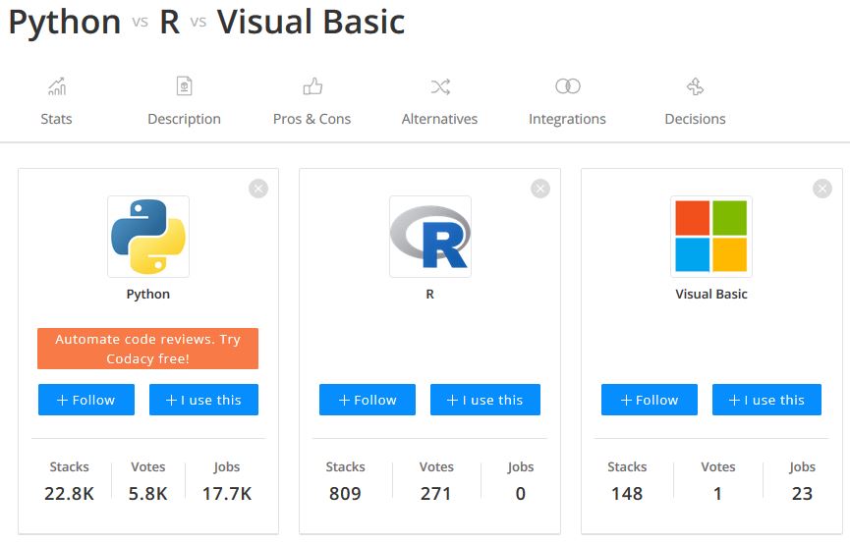This screenshot has height=544, width=850.
Task: Click I use this for Python
Action: click(203, 400)
